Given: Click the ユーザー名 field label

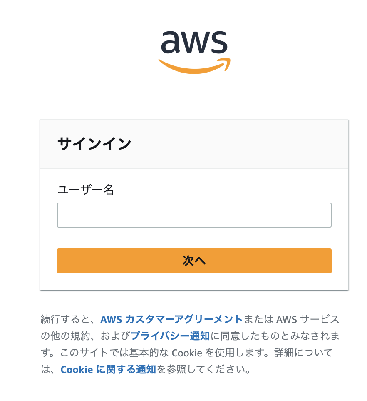Looking at the screenshot, I should pos(86,190).
